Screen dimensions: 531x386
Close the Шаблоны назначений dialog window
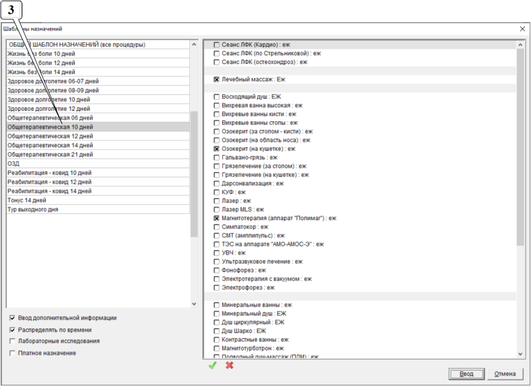(x=522, y=29)
